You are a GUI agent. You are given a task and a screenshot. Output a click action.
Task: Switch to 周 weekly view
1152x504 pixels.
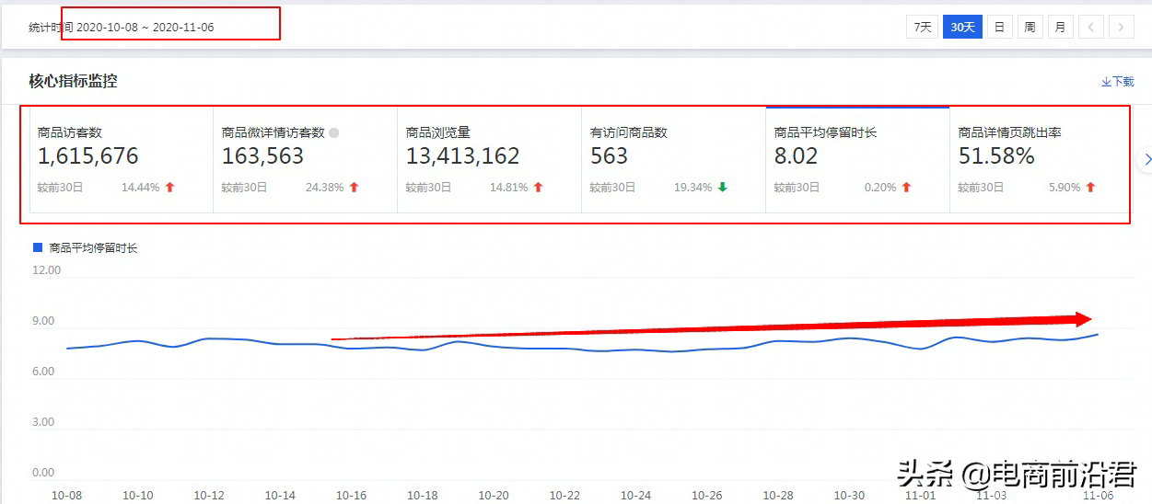click(x=1030, y=28)
